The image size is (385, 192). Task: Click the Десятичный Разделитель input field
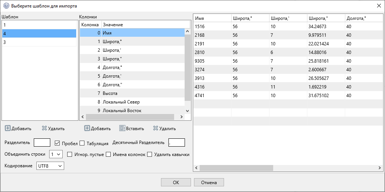[176, 142]
